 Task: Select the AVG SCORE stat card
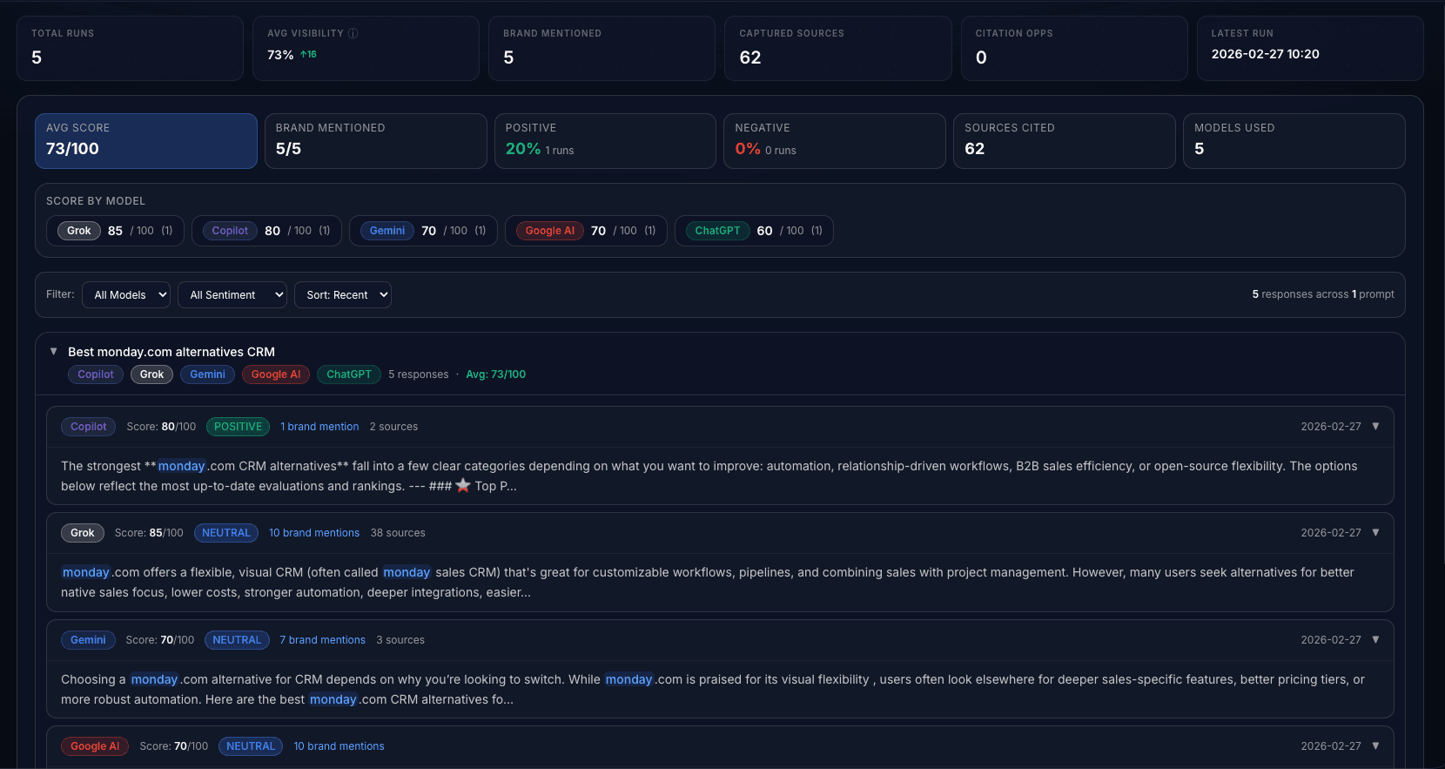[x=146, y=140]
